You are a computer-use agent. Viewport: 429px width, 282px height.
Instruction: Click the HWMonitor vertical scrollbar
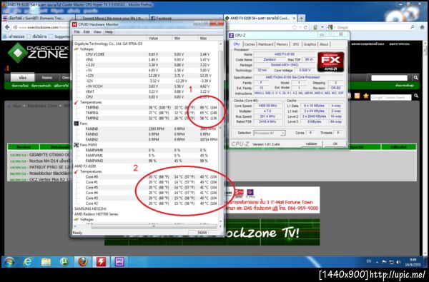[221, 131]
